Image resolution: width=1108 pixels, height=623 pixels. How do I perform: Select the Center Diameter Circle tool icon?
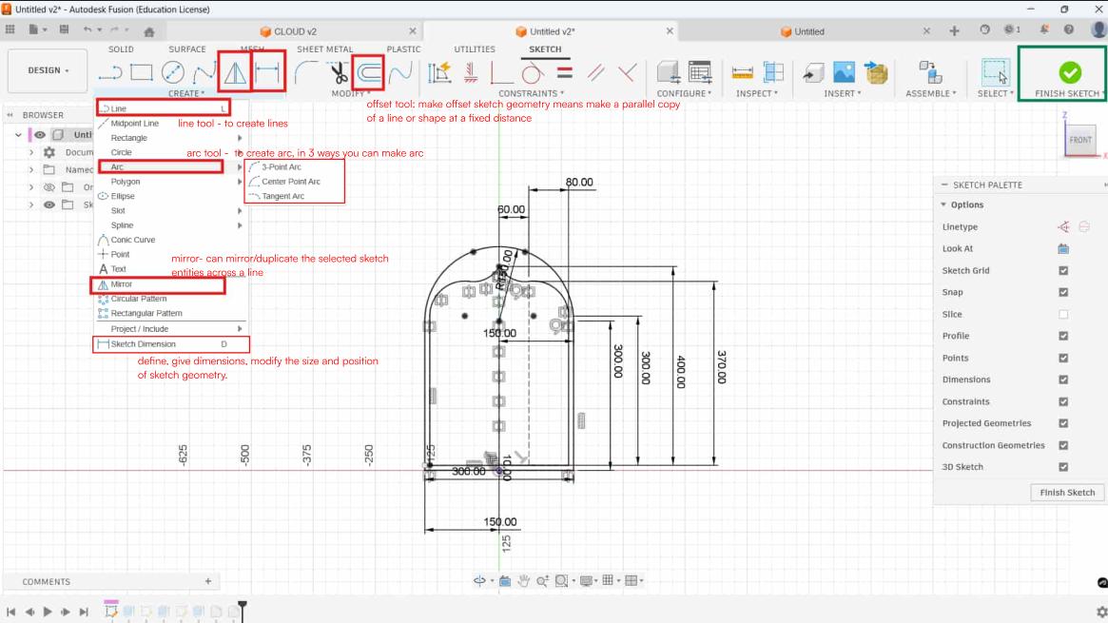tap(172, 72)
